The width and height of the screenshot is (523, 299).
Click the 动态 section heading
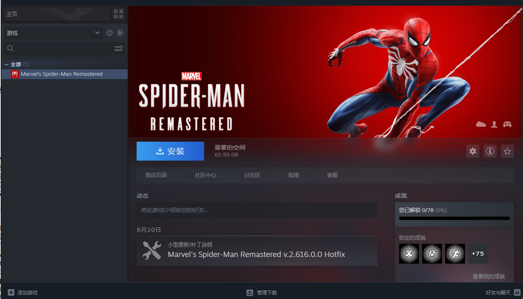[142, 196]
